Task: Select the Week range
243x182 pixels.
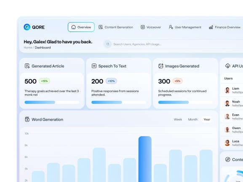Action: pyautogui.click(x=178, y=119)
